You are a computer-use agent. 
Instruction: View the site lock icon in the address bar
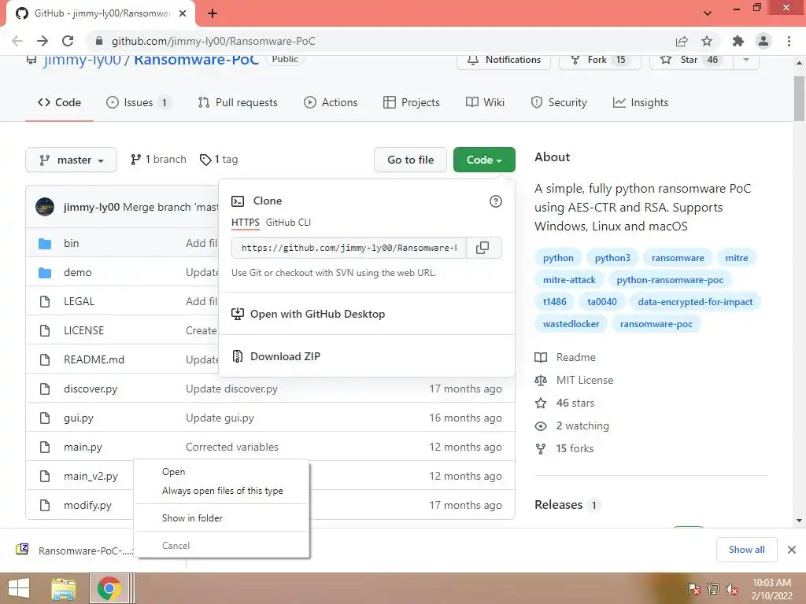99,41
